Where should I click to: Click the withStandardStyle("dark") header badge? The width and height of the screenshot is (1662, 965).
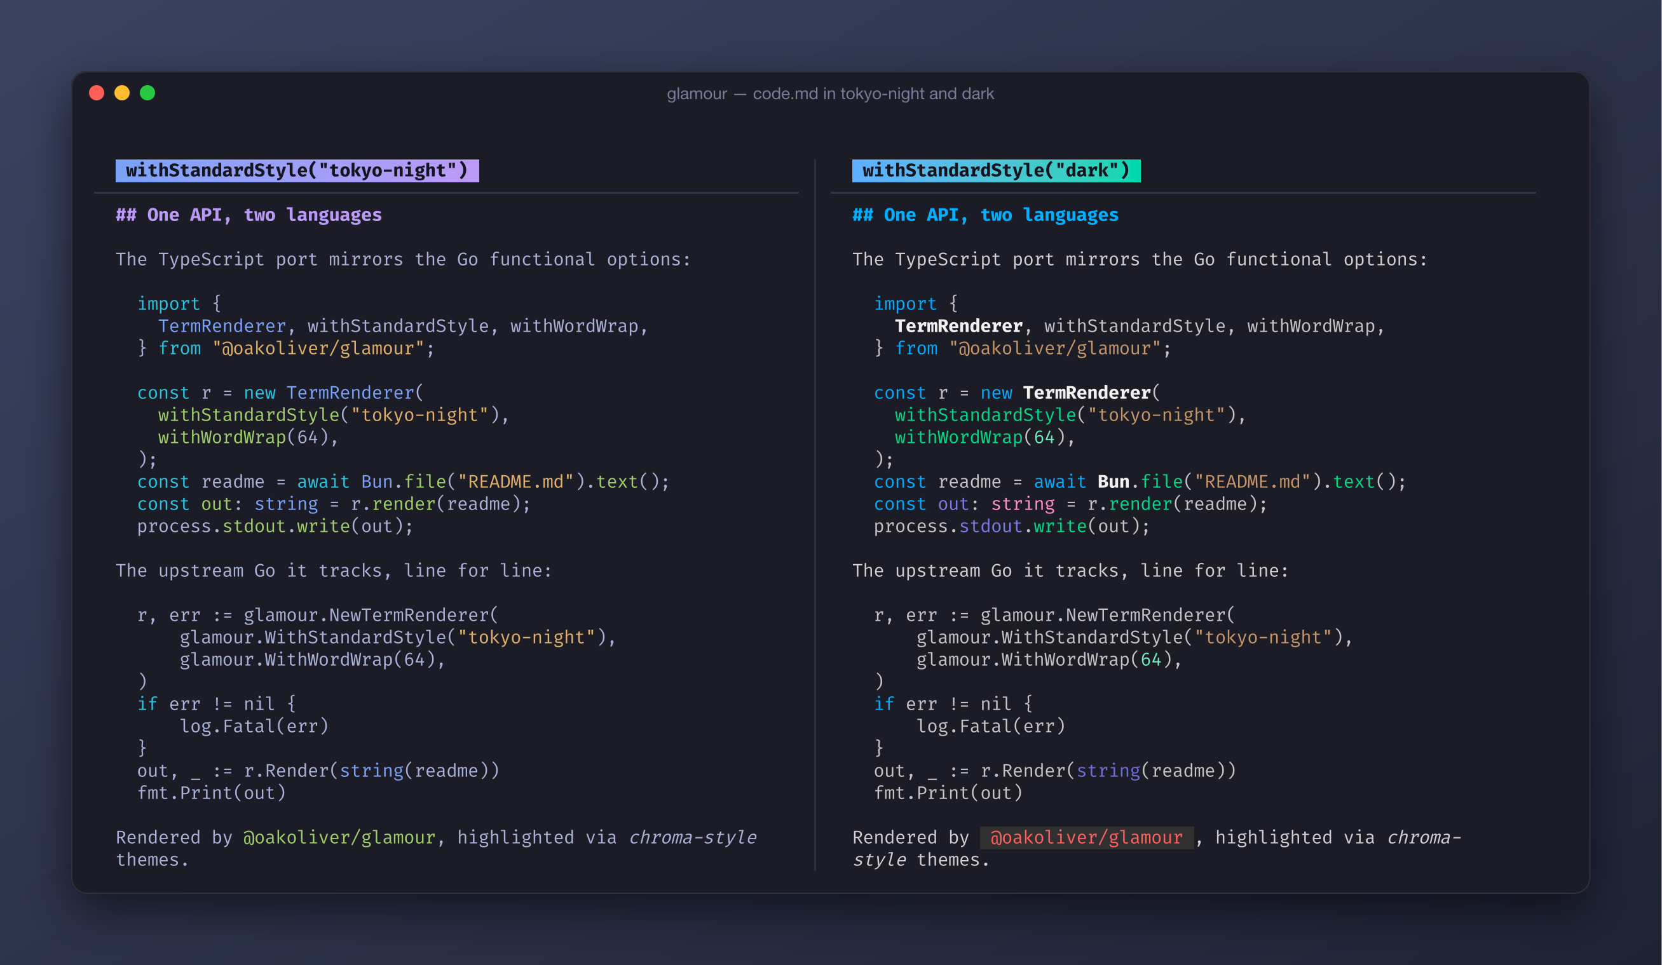[996, 171]
